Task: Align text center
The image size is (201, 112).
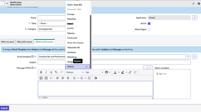Action: point(63,78)
